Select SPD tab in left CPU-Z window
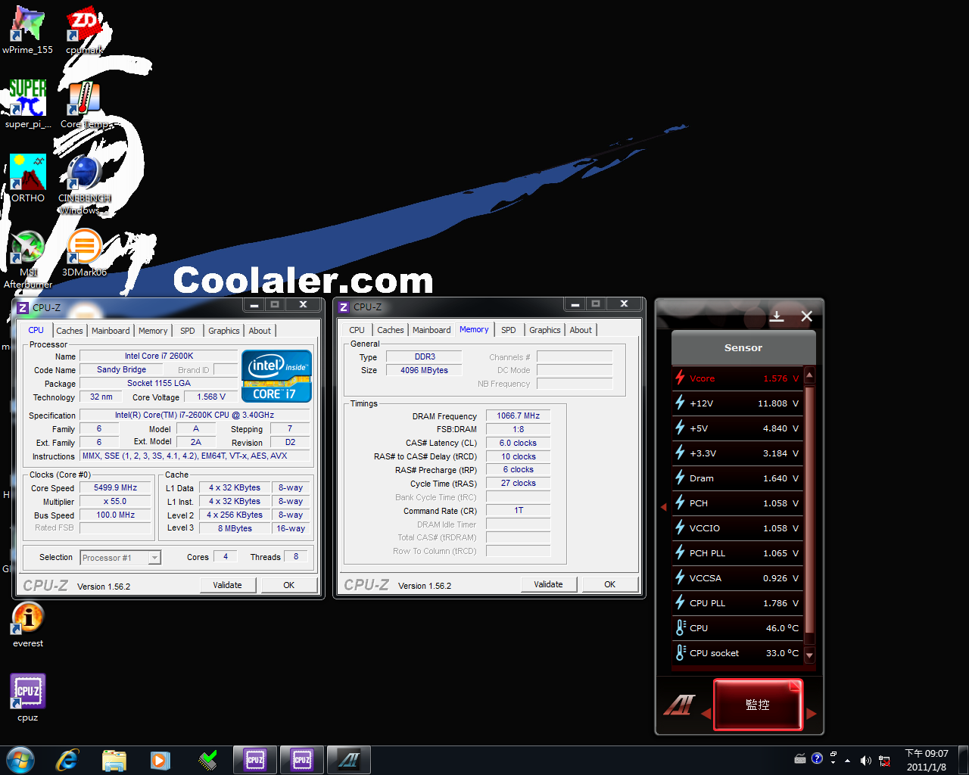The width and height of the screenshot is (969, 775). 188,331
